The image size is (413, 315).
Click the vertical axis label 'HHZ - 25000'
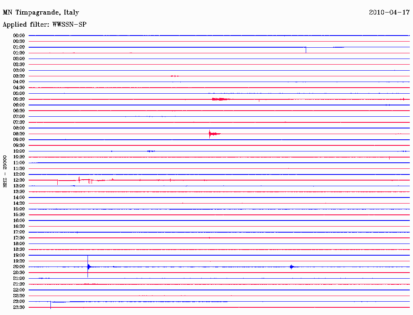tap(5, 171)
